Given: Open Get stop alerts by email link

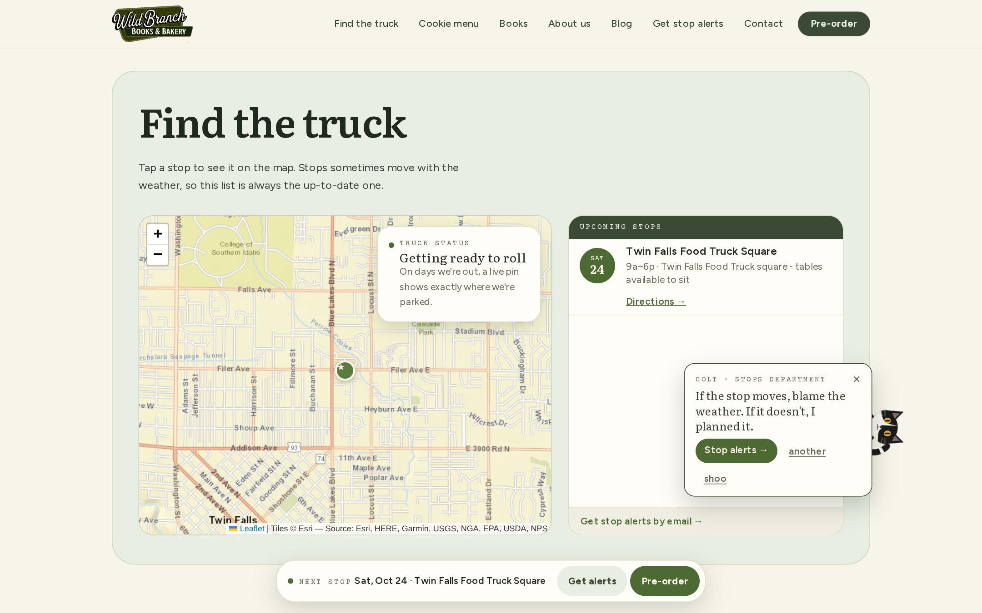Looking at the screenshot, I should (641, 521).
